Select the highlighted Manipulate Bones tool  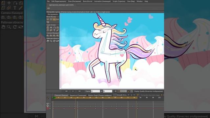click(54, 19)
